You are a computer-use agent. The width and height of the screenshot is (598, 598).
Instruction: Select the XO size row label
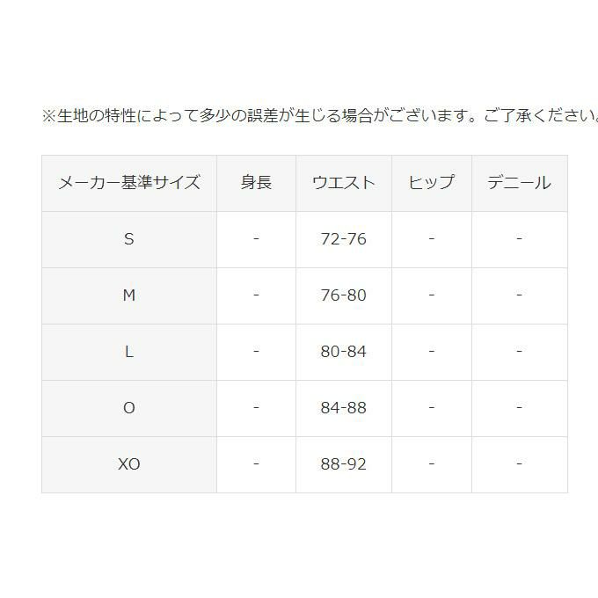129,464
